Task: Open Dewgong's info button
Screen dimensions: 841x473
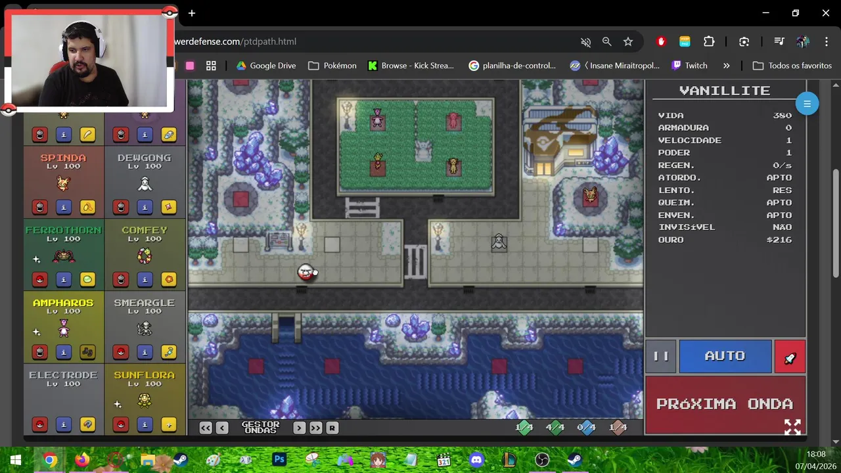Action: pos(145,208)
